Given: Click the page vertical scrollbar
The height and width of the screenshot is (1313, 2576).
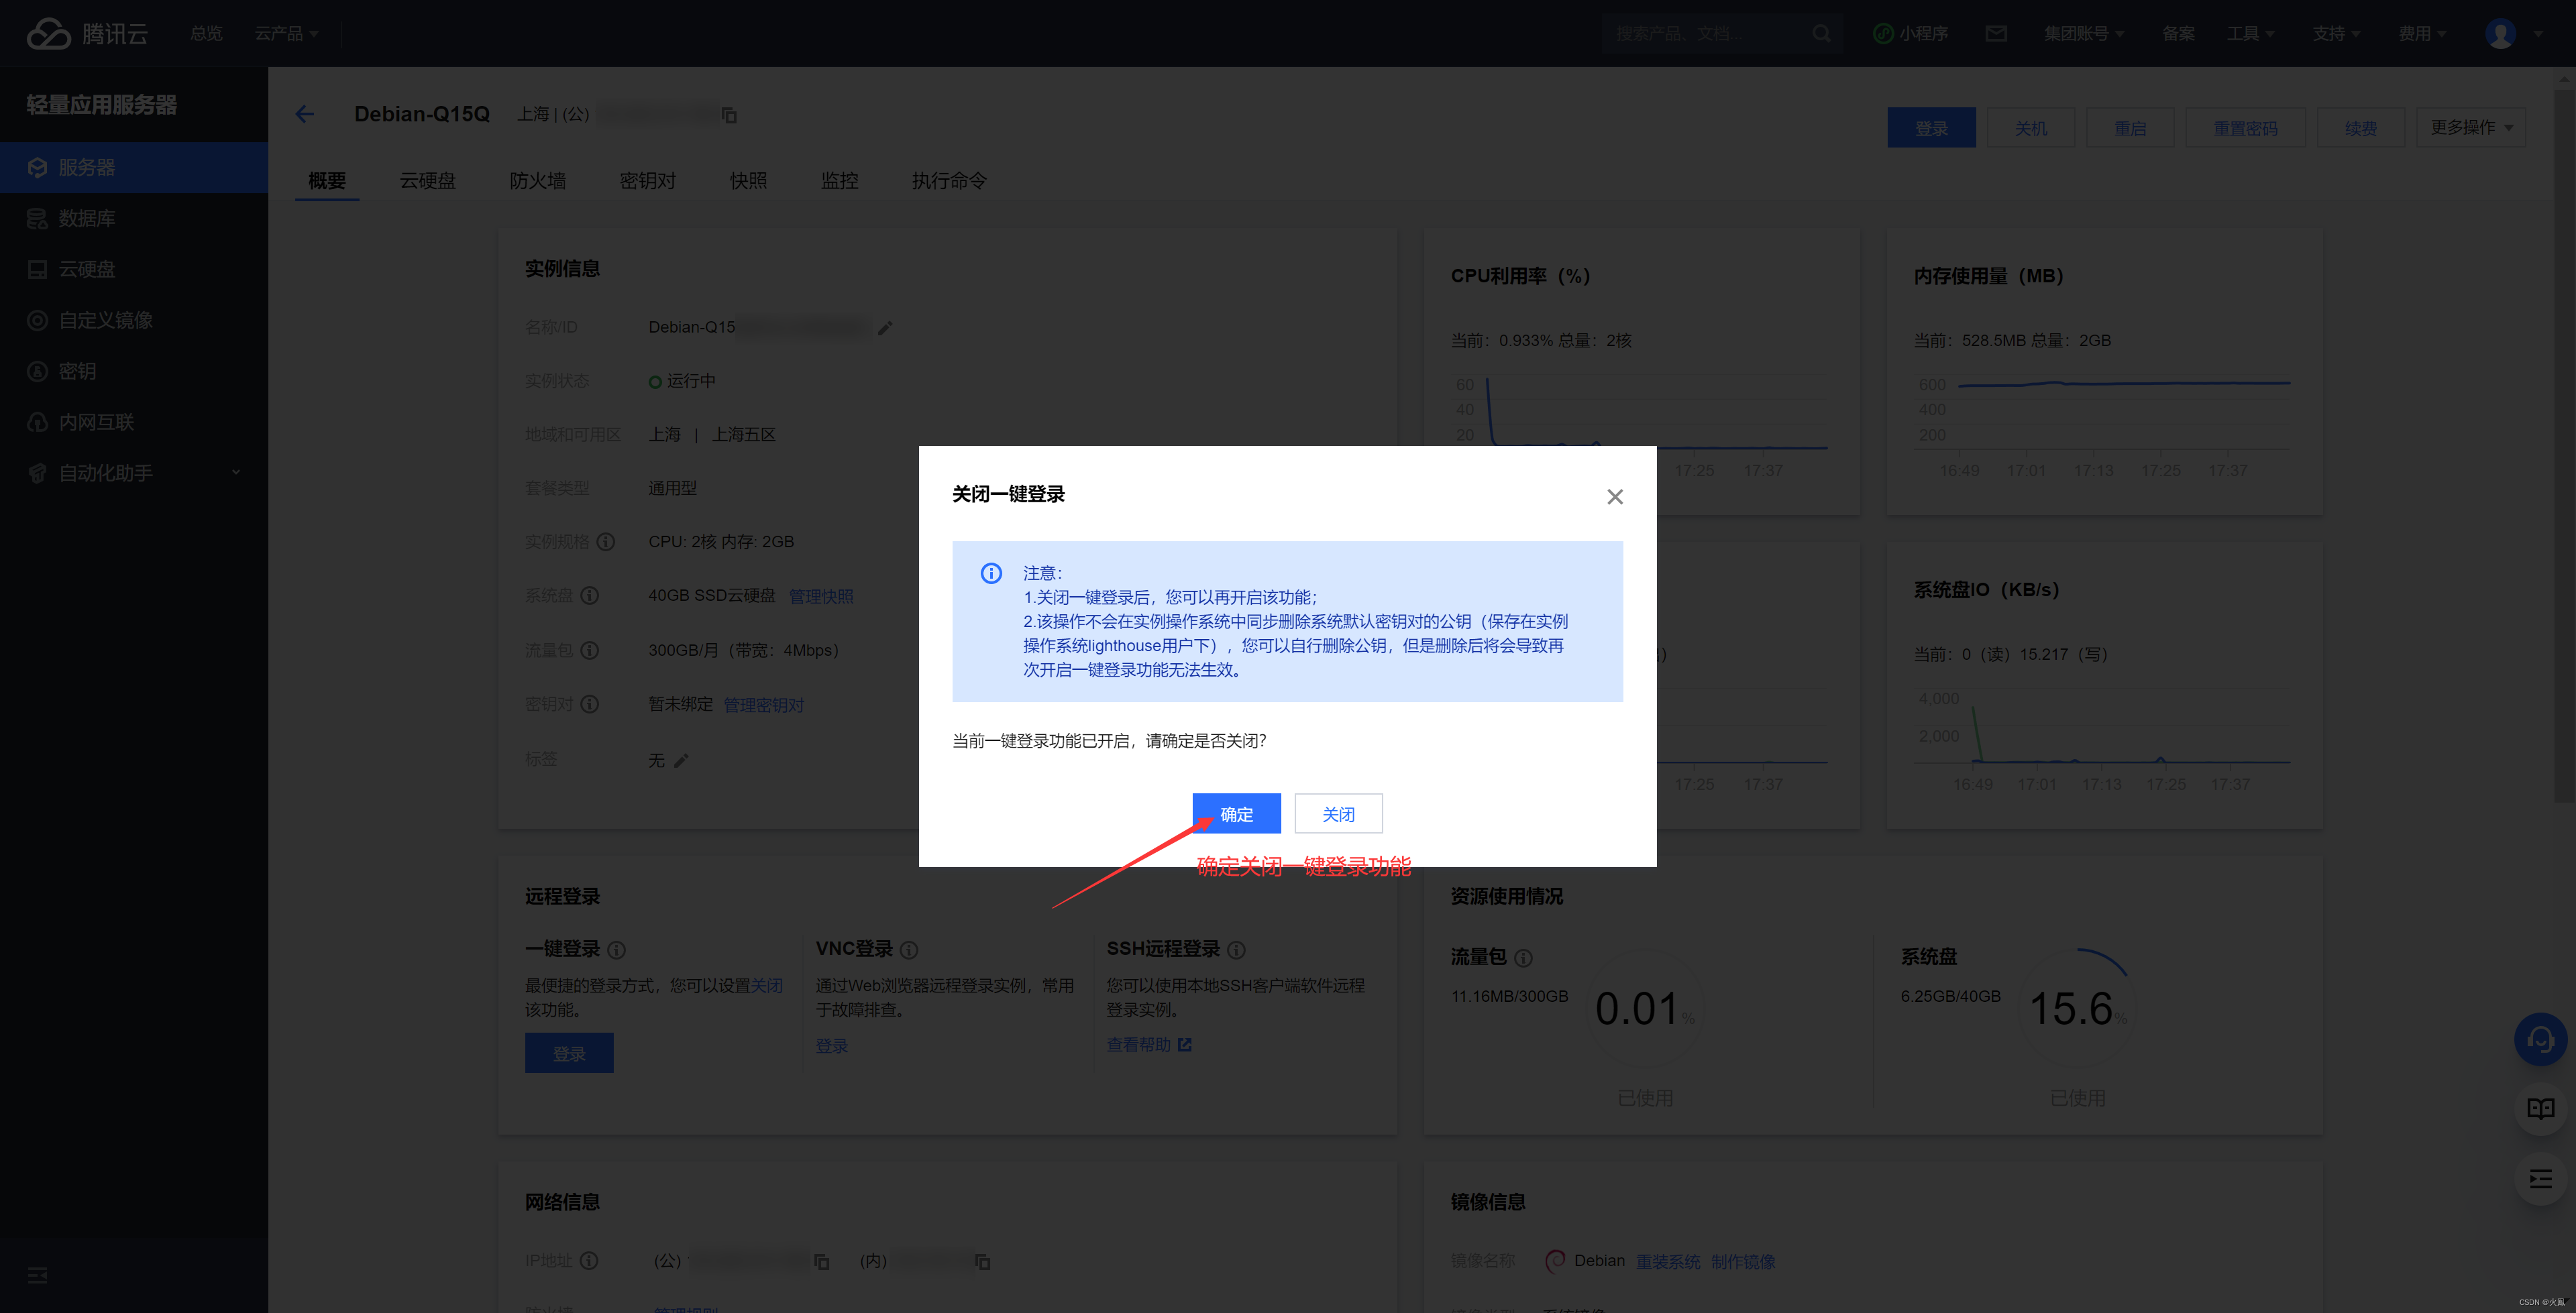Looking at the screenshot, I should pos(2564,445).
